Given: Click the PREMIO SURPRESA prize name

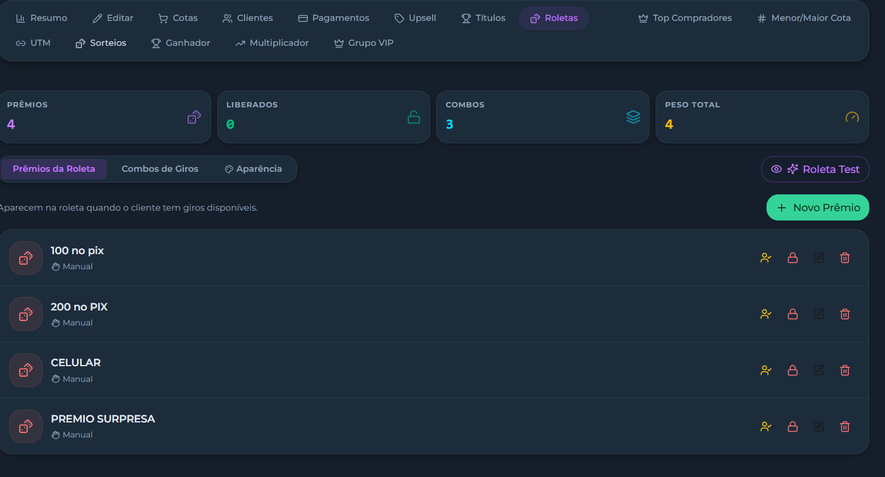Looking at the screenshot, I should coord(103,419).
